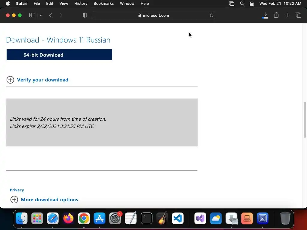Open the disk installer icon in Dock
307x230 pixels.
pos(231,218)
